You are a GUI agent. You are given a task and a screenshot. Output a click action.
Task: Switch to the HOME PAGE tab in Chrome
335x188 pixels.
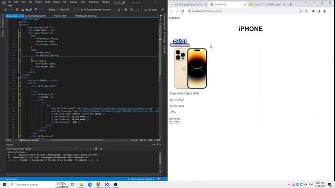coord(228,5)
